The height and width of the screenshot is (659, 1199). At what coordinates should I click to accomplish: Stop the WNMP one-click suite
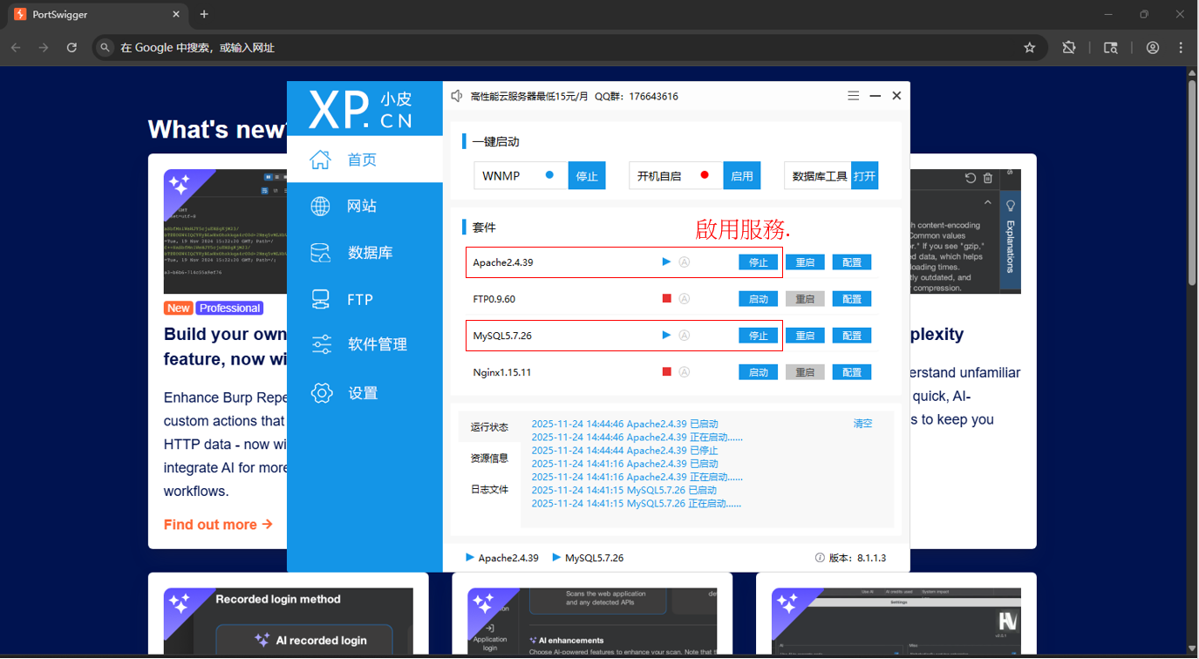(x=587, y=175)
